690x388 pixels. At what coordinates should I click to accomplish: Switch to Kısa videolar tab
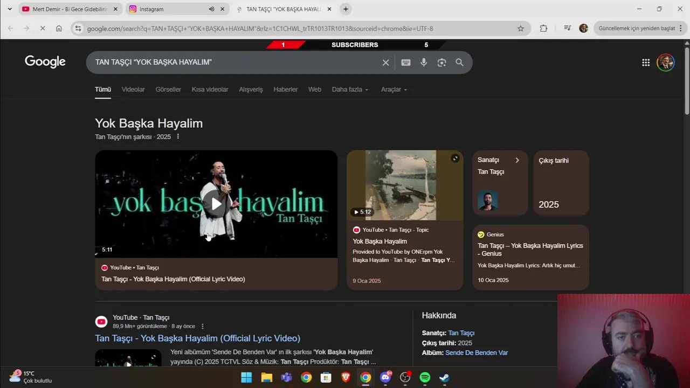210,89
